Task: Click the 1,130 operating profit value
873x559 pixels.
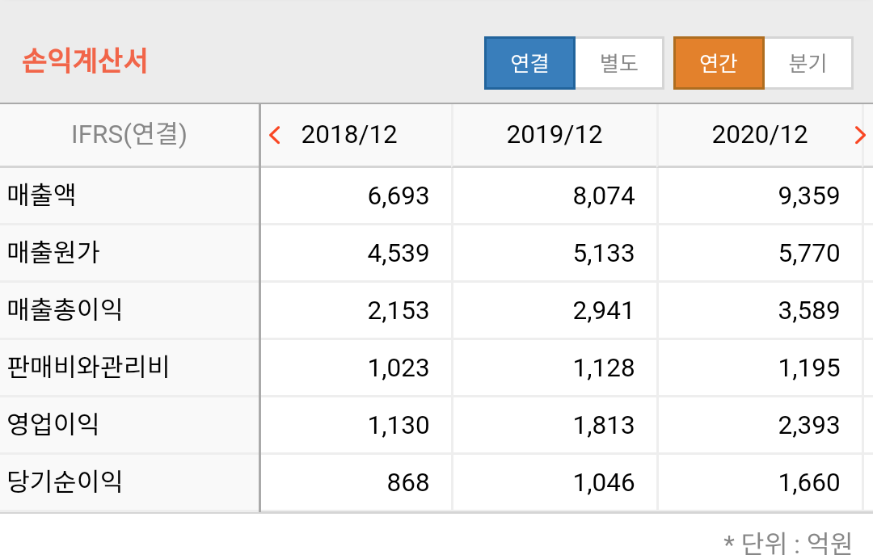Action: coord(398,425)
